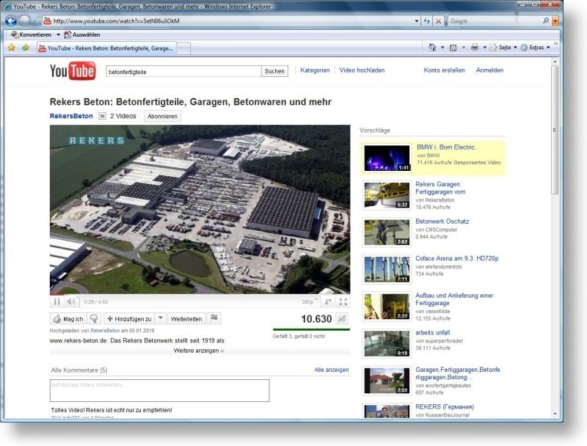Open the Extras menu
Image resolution: width=587 pixels, height=446 pixels.
536,48
